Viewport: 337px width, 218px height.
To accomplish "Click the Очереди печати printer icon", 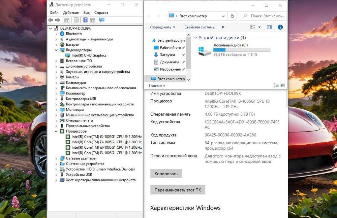I will [x=62, y=120].
